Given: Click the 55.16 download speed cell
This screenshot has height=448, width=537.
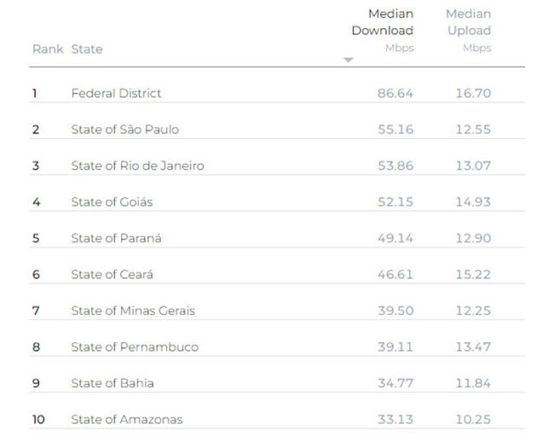Looking at the screenshot, I should pos(395,130).
